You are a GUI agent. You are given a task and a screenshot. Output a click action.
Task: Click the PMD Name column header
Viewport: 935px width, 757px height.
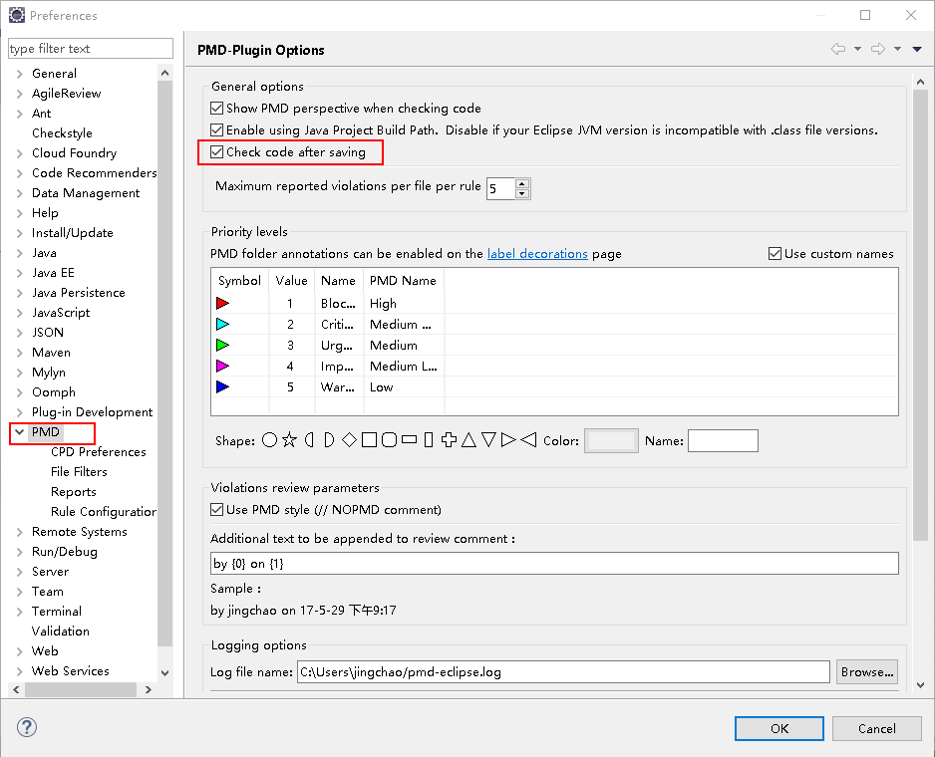(x=403, y=280)
